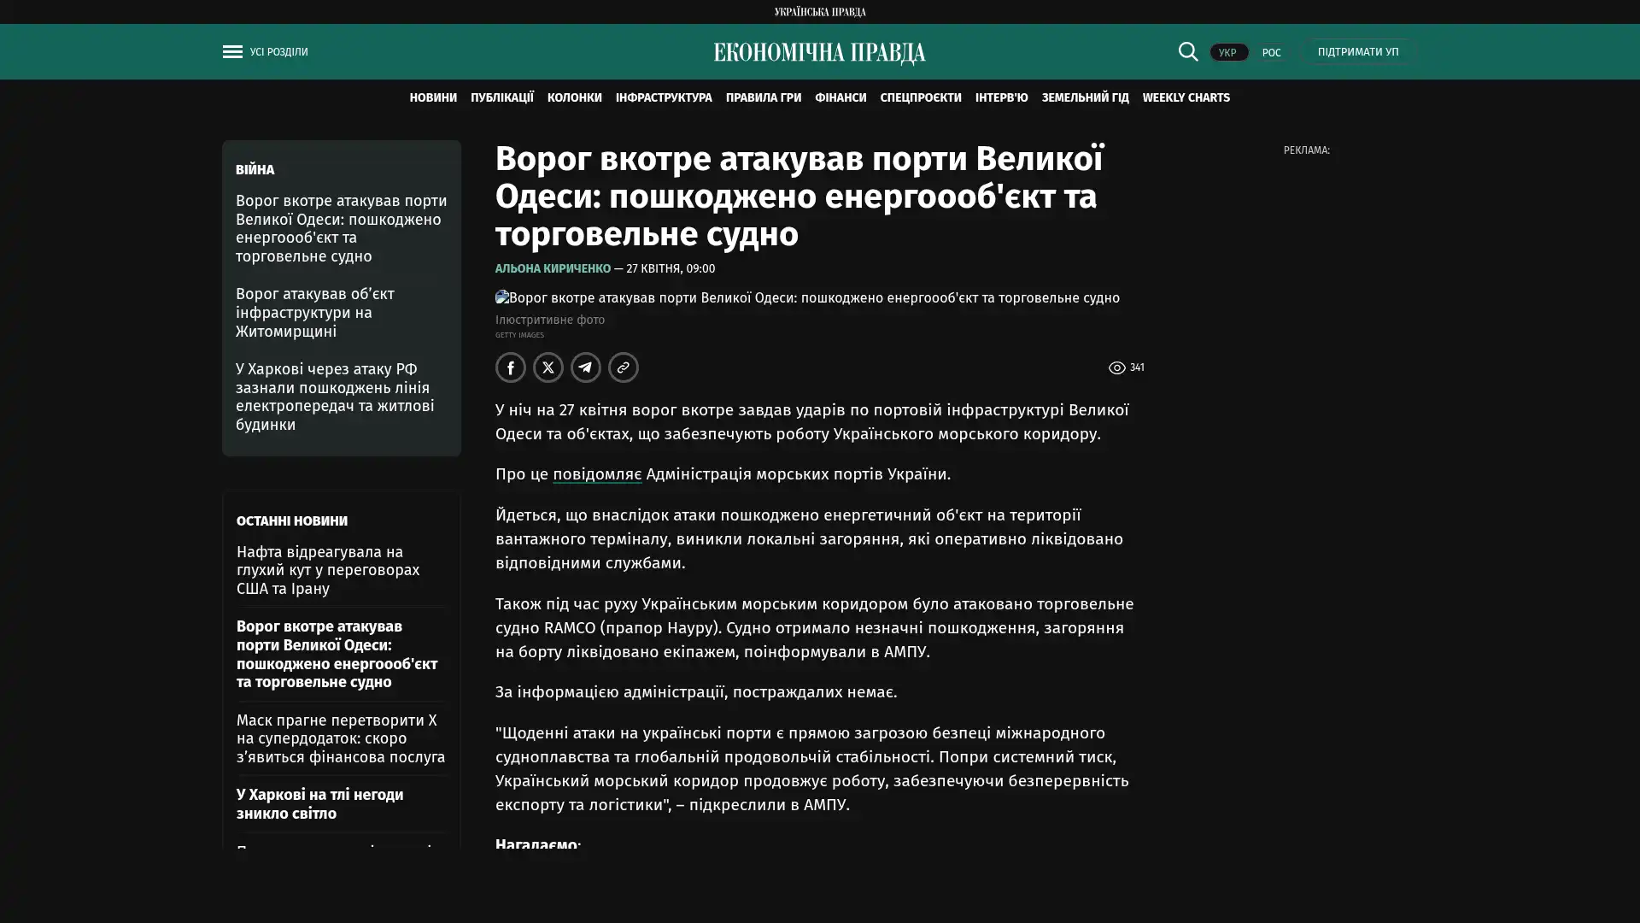The height and width of the screenshot is (923, 1640).
Task: Click the Економічна правда logo
Action: coord(819,52)
